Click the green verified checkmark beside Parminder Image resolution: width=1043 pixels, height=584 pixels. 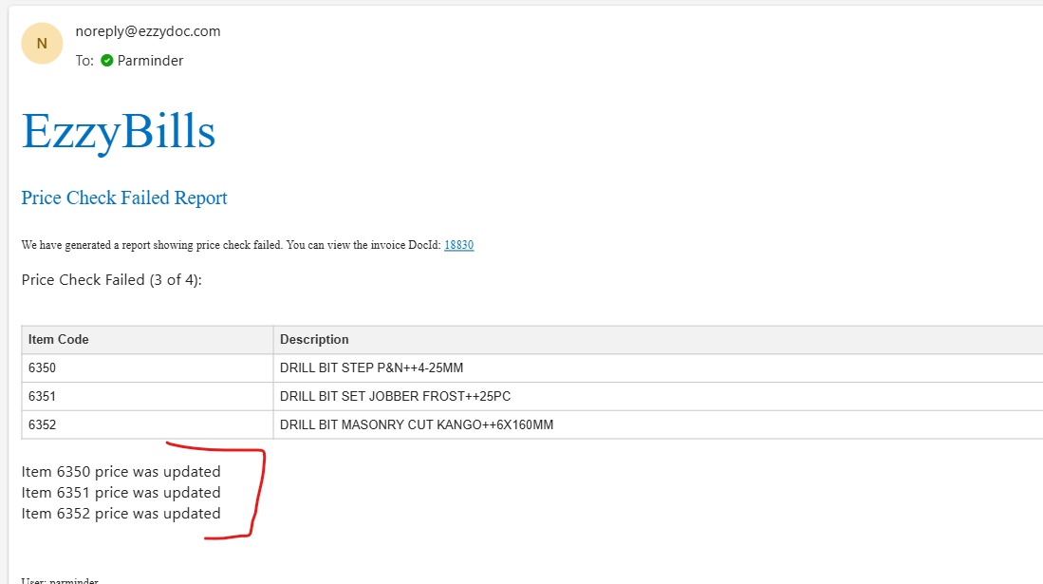point(106,61)
